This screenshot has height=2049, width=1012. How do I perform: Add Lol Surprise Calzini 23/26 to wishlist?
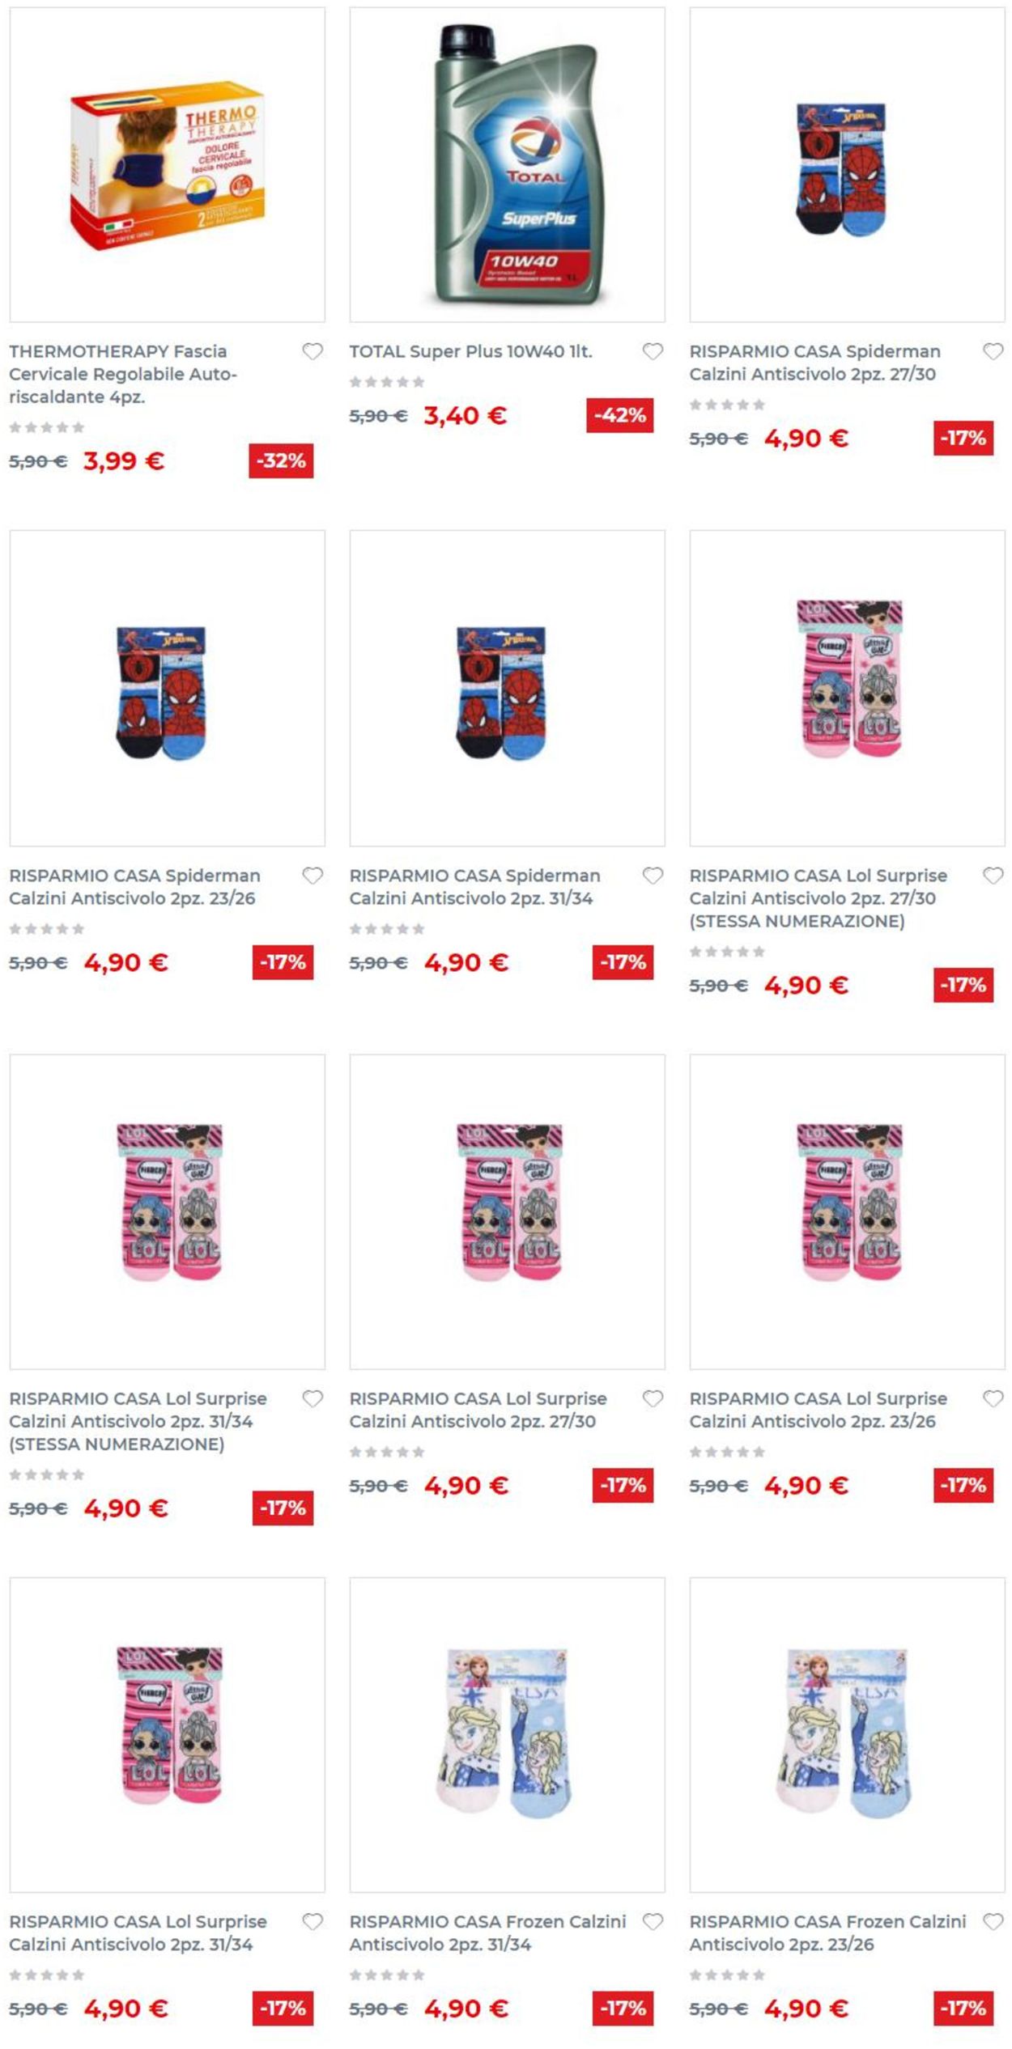[993, 1398]
